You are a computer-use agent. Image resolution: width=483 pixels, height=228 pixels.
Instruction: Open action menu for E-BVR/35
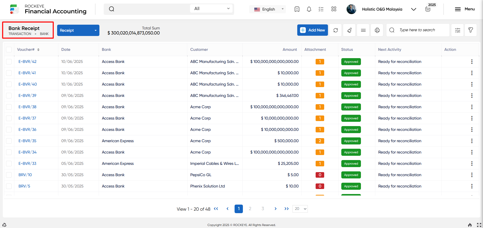pos(472,141)
